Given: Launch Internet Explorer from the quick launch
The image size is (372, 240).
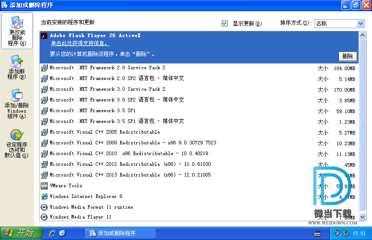Looking at the screenshot, I should (x=52, y=233).
